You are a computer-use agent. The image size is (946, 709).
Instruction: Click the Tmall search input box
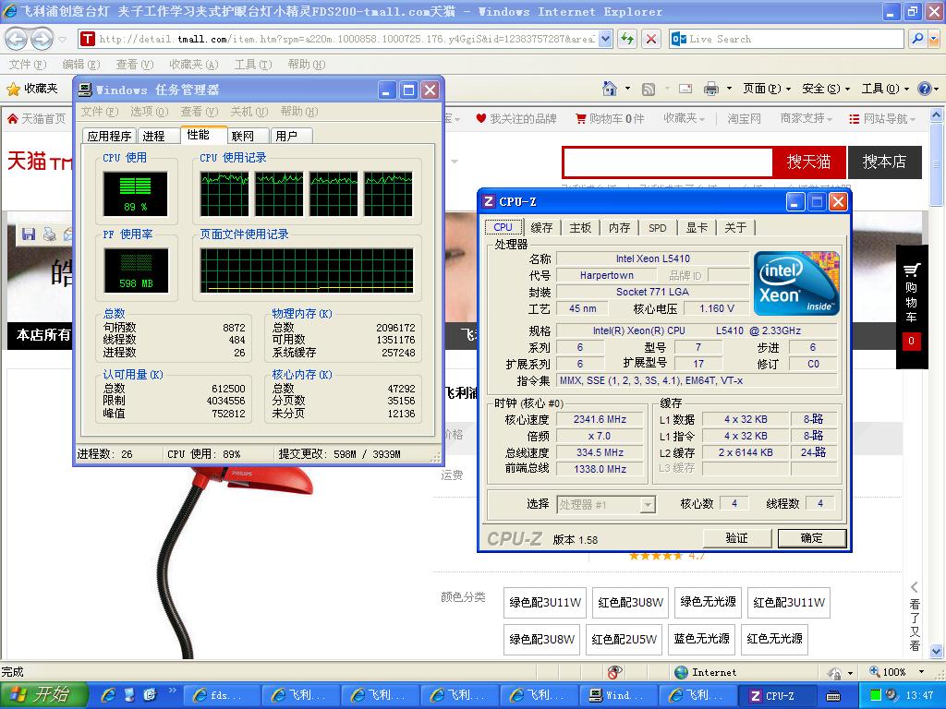click(x=667, y=162)
